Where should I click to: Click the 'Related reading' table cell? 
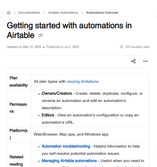point(19,155)
